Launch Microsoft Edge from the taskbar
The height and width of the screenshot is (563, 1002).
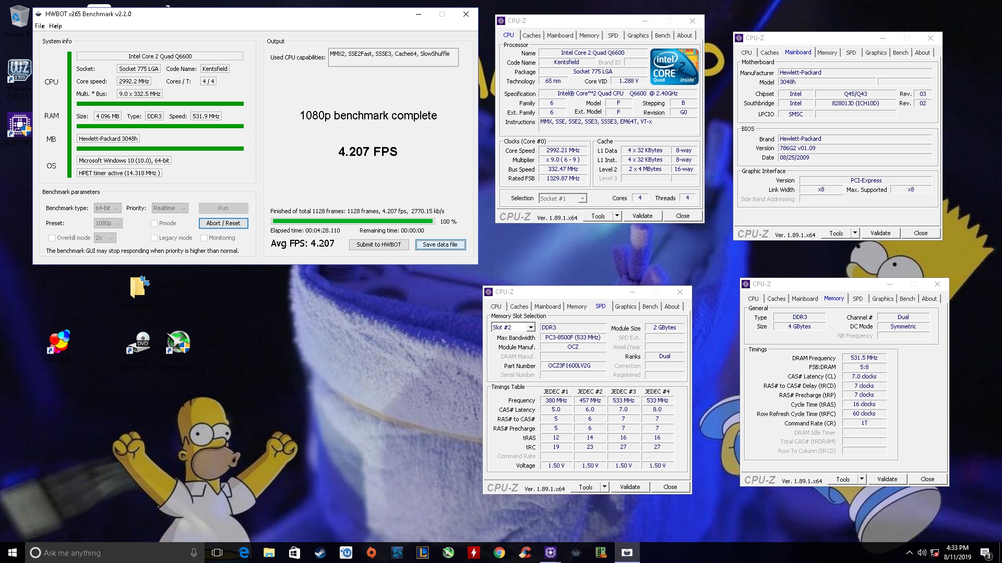[244, 553]
